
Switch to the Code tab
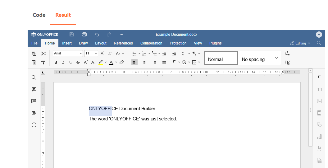pos(39,15)
